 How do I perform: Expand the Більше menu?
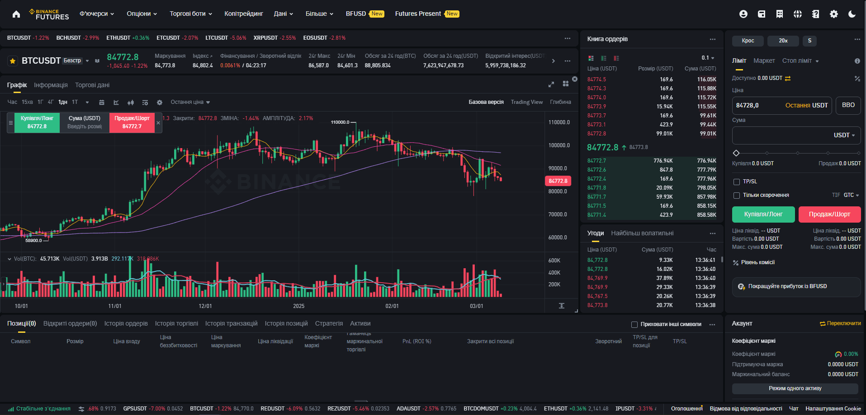(319, 14)
